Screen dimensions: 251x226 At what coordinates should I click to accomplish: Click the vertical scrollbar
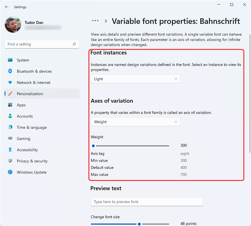click(250, 93)
